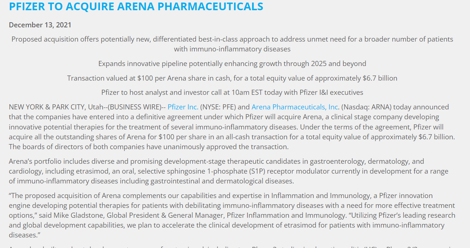The image size is (470, 248).
Task: Click the sentence 'The boards of directors'
Action: (149, 147)
